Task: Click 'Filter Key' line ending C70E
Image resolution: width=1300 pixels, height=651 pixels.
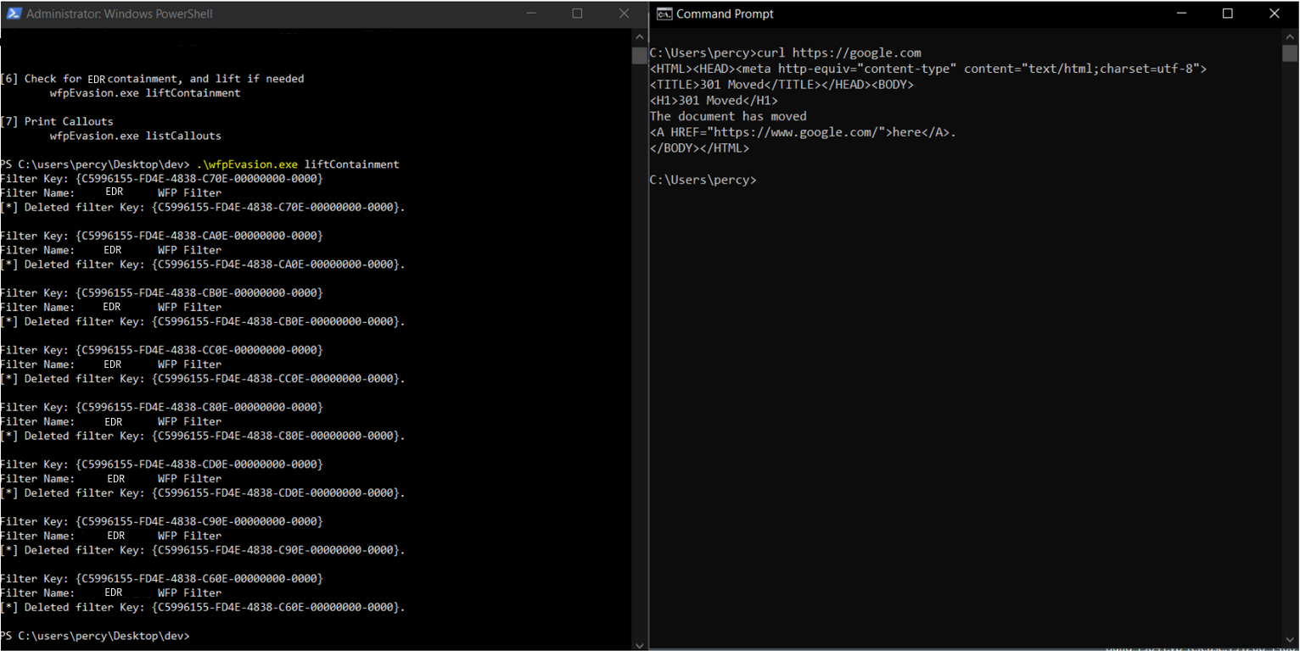Action: pyautogui.click(x=162, y=179)
